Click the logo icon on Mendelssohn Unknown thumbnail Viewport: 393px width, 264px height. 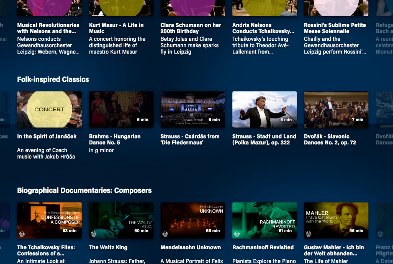(166, 234)
